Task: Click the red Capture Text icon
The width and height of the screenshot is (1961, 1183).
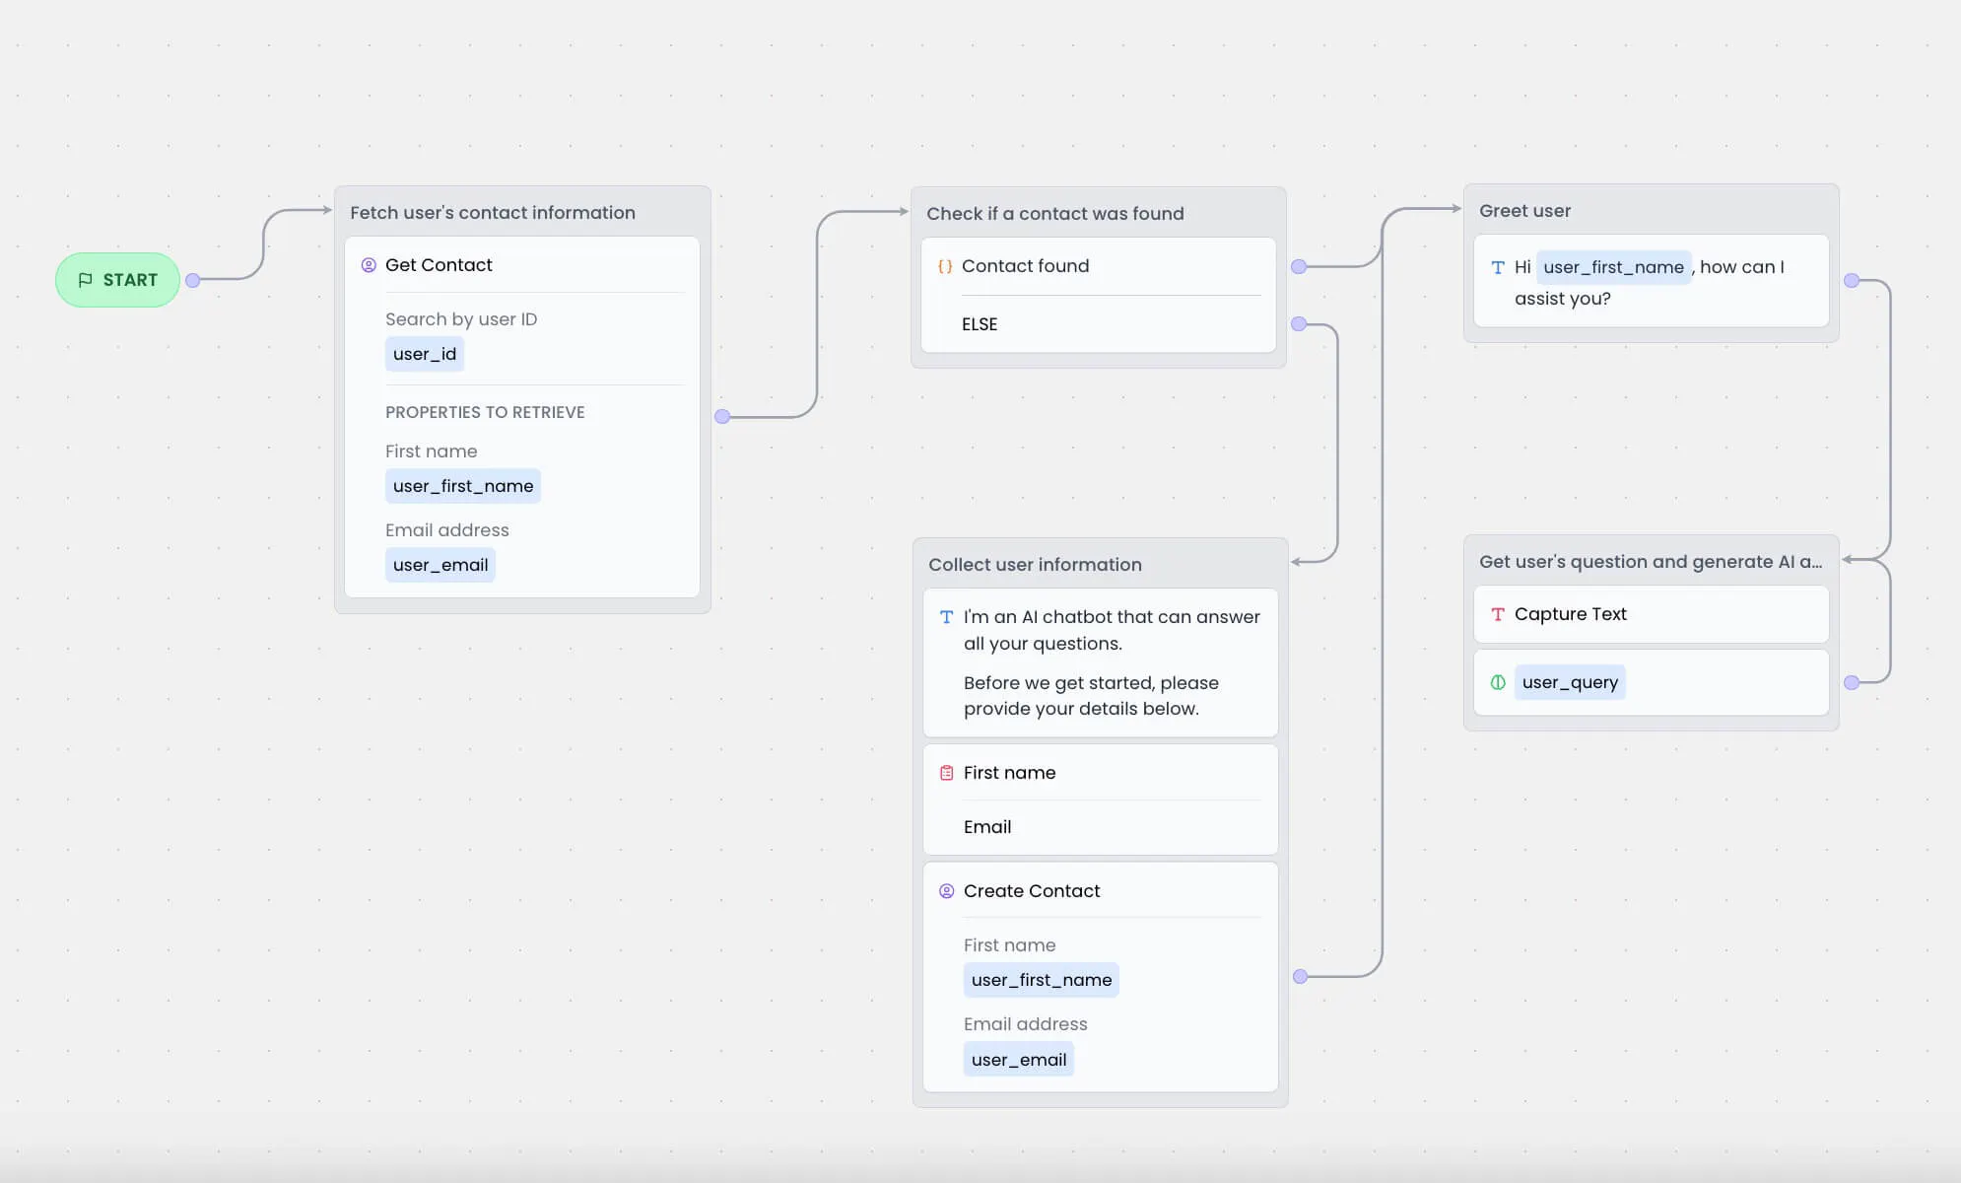Action: pyautogui.click(x=1498, y=614)
